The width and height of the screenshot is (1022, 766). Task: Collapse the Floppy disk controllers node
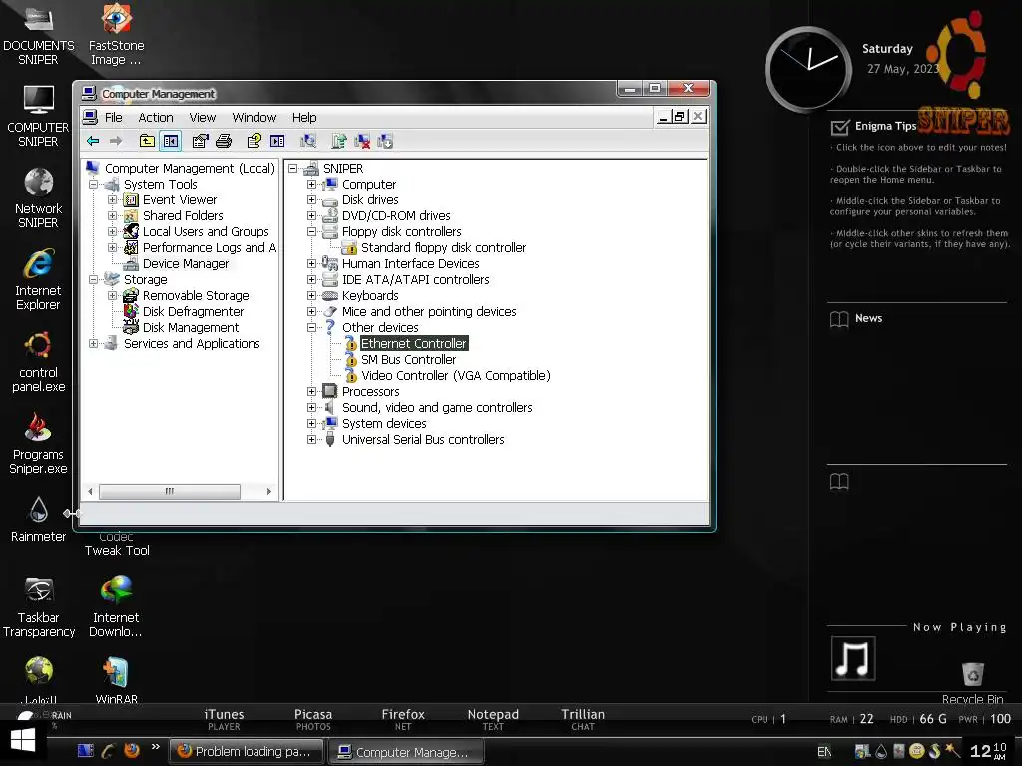(311, 231)
